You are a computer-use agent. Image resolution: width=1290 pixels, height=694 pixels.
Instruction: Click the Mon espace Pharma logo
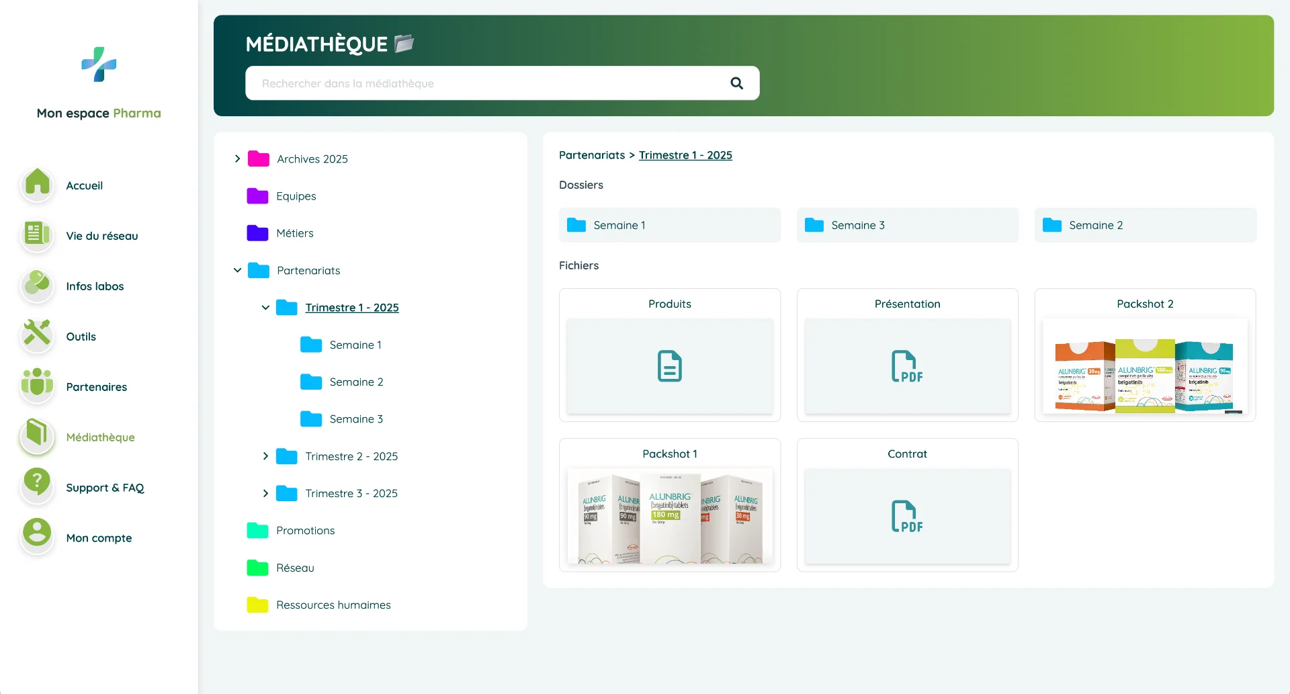(99, 64)
